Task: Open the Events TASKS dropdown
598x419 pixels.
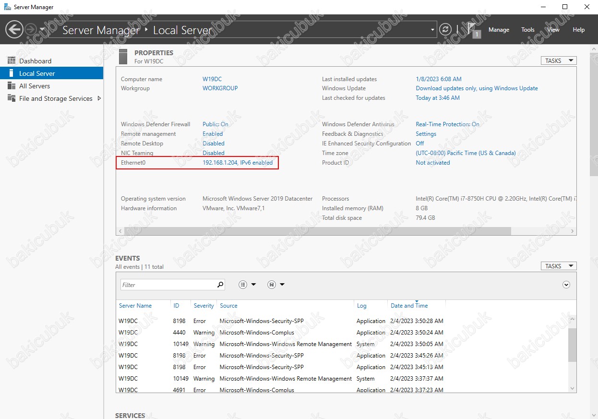Action: point(558,266)
